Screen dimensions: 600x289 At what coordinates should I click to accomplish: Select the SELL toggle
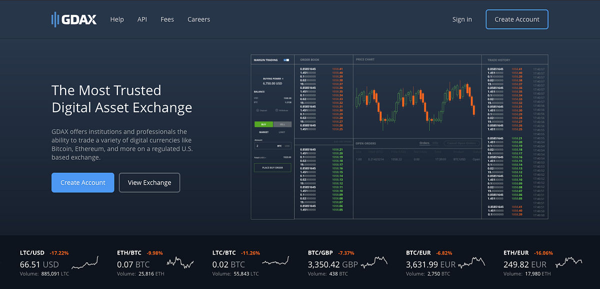pos(282,124)
